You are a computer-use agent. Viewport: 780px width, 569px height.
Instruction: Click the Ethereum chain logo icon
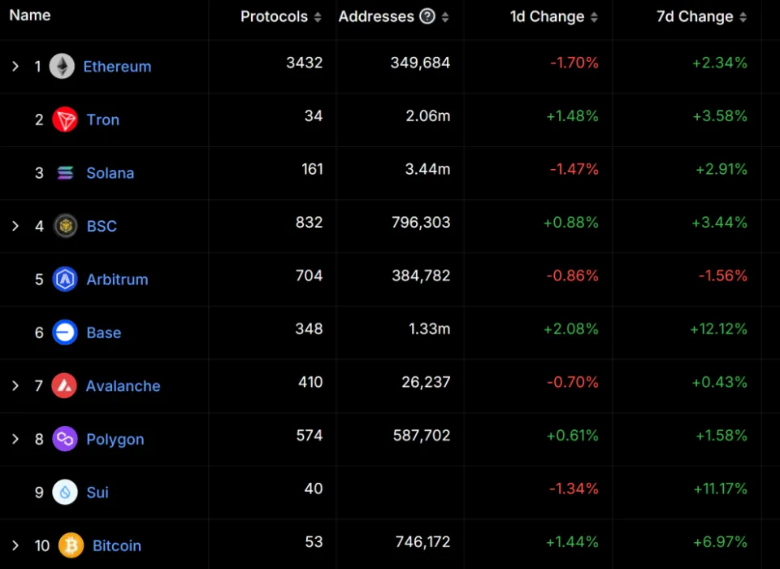[63, 66]
